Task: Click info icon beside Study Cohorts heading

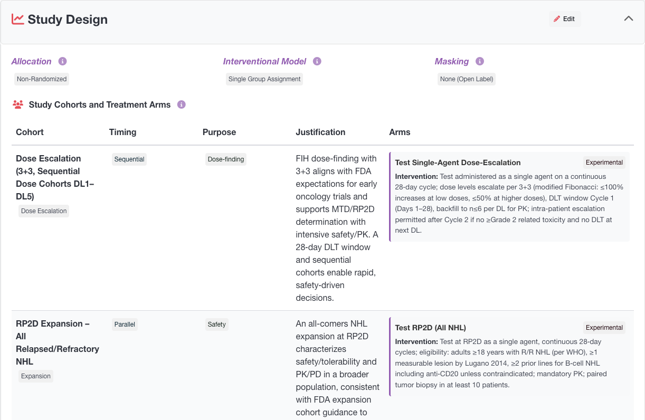Action: [182, 104]
